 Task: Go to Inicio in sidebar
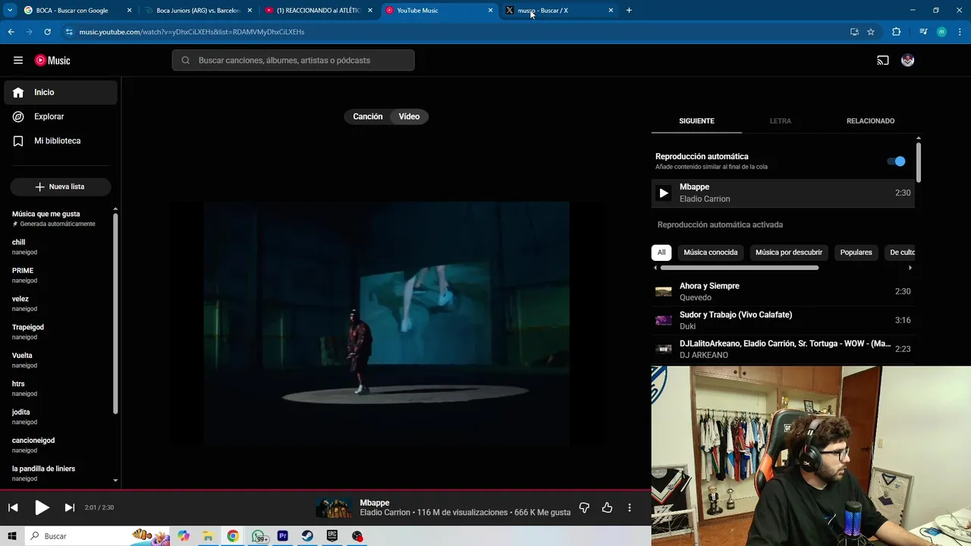pos(61,93)
